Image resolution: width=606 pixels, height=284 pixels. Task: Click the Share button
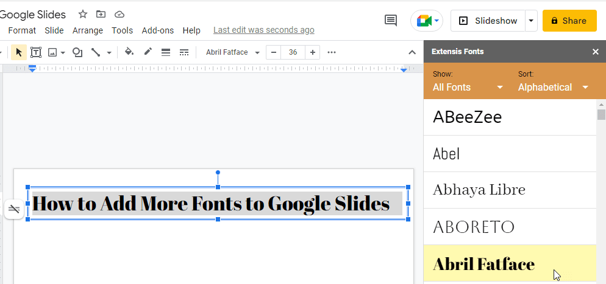[569, 21]
